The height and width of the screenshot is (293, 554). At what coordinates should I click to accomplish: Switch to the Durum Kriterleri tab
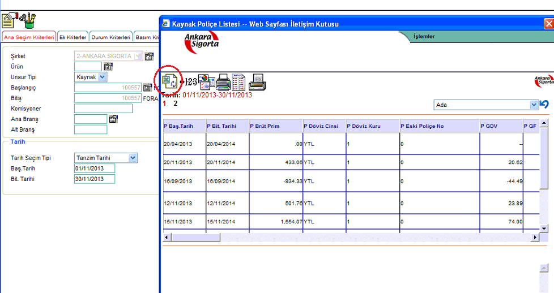pos(110,37)
